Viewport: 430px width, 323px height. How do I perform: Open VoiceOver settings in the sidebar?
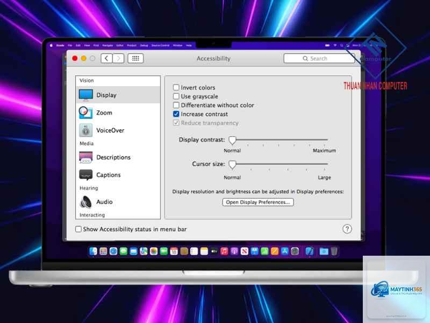coord(118,130)
